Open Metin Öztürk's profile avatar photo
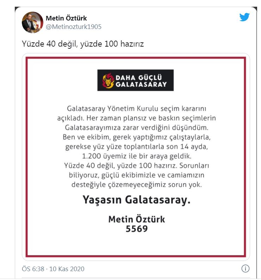Image resolution: width=261 pixels, height=280 pixels. pos(32,22)
